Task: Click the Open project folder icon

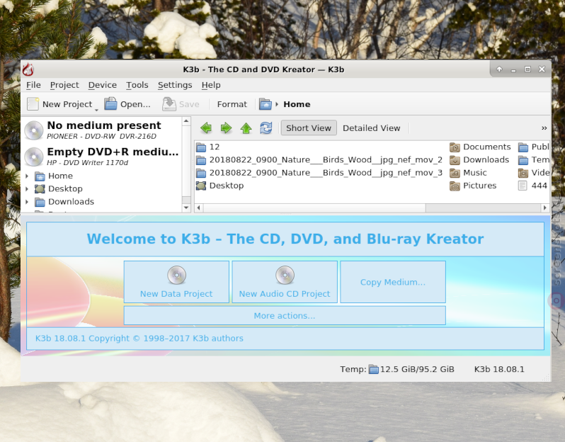Action: tap(110, 104)
